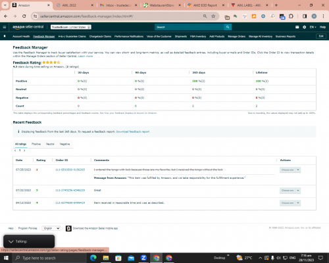This screenshot has height=263, width=329.
Task: Open order 111-0510500-0156265 link
Action: point(70,170)
